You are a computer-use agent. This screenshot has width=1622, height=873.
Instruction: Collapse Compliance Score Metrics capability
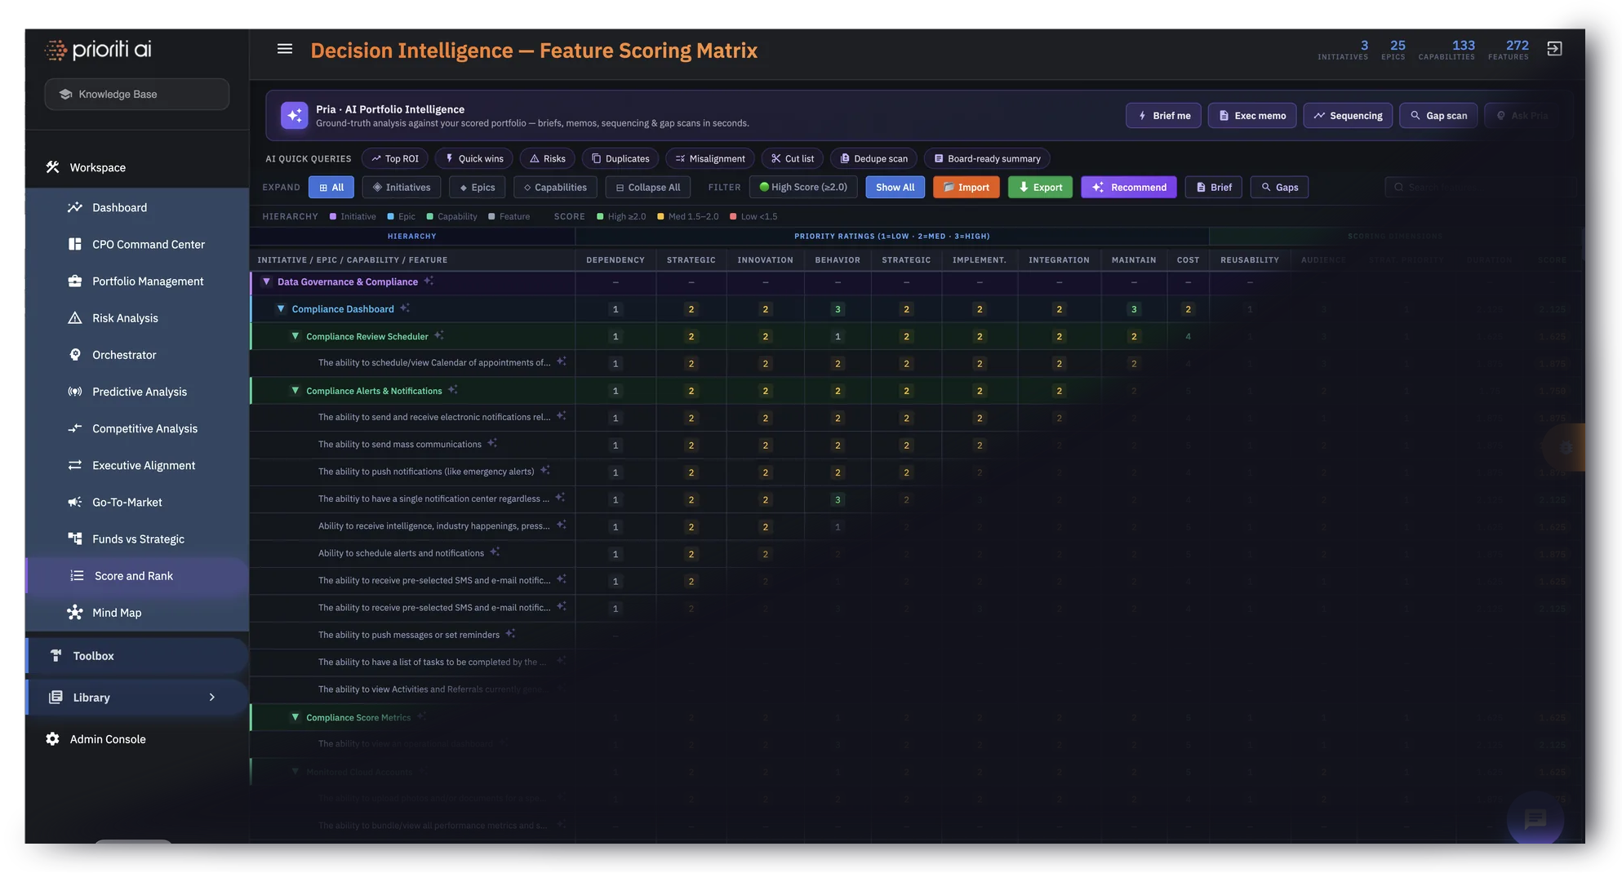(x=296, y=717)
